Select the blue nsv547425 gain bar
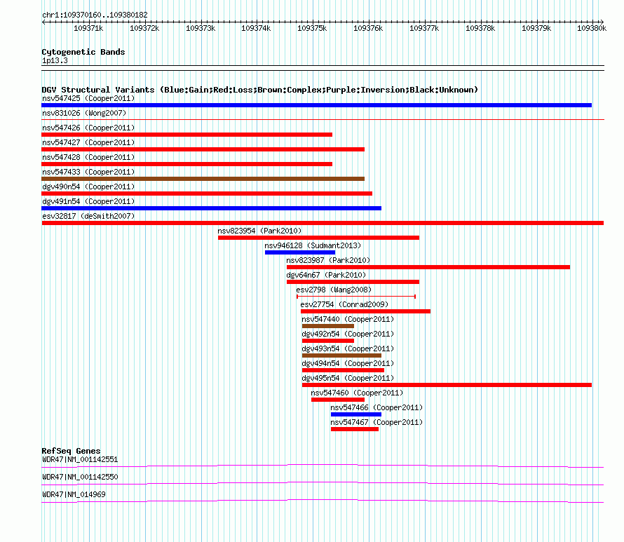This screenshot has width=624, height=542. [316, 105]
